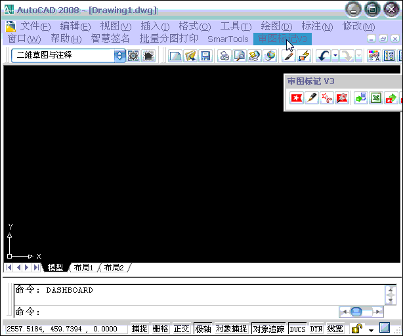403x336 pixels.
Task: Open the 编辑(E) menu
Action: click(x=75, y=26)
